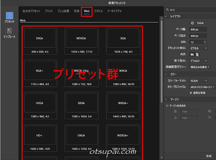The height and width of the screenshot is (160, 216).
Task: Click the プリセット icon in the sidebar
Action: click(9, 16)
